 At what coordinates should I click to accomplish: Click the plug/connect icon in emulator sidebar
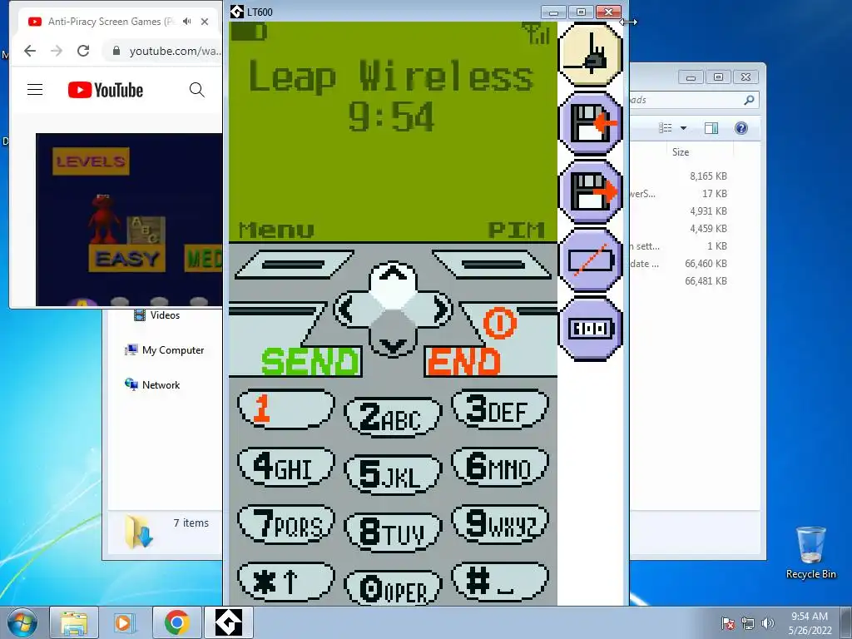[x=591, y=54]
